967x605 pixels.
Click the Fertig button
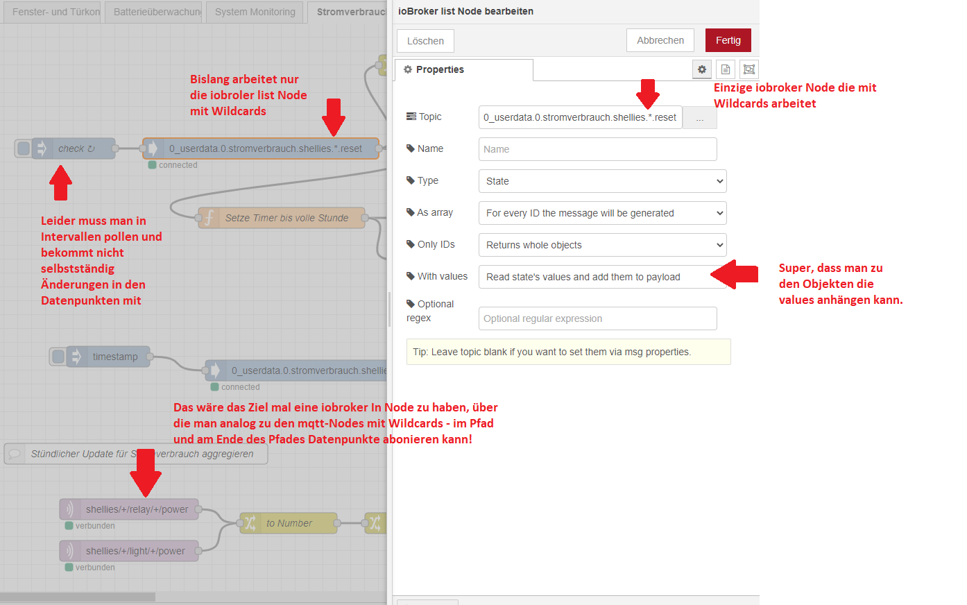[728, 40]
